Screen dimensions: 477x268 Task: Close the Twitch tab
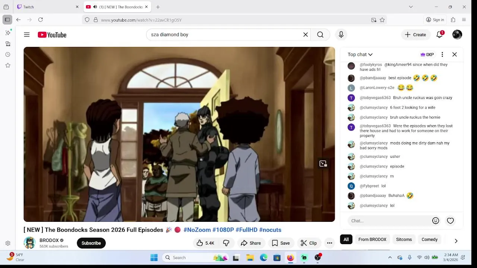pyautogui.click(x=77, y=7)
